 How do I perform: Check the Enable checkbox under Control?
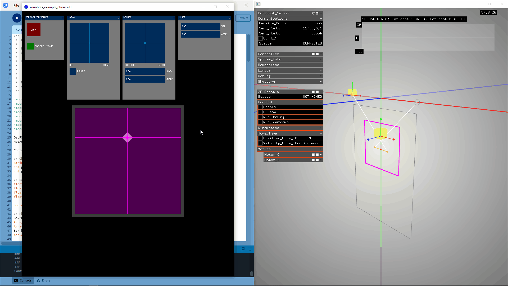coord(260,107)
